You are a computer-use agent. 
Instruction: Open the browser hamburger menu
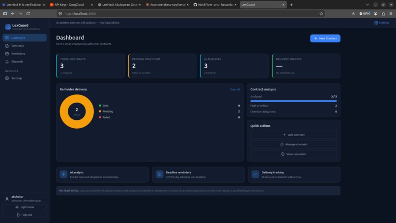(x=391, y=14)
